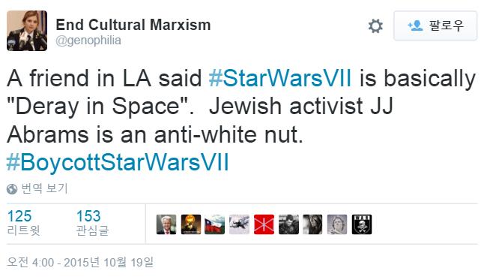Open the white-haired man in suit avatar
Image resolution: width=484 pixels, height=280 pixels.
point(166,224)
